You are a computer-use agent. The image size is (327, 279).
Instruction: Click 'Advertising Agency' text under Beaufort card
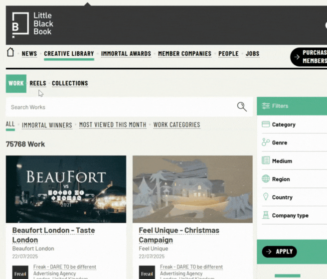tap(55, 274)
